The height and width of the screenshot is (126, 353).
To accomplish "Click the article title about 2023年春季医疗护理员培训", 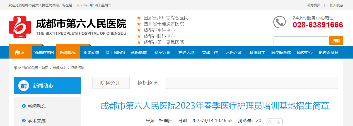I will pos(215,106).
